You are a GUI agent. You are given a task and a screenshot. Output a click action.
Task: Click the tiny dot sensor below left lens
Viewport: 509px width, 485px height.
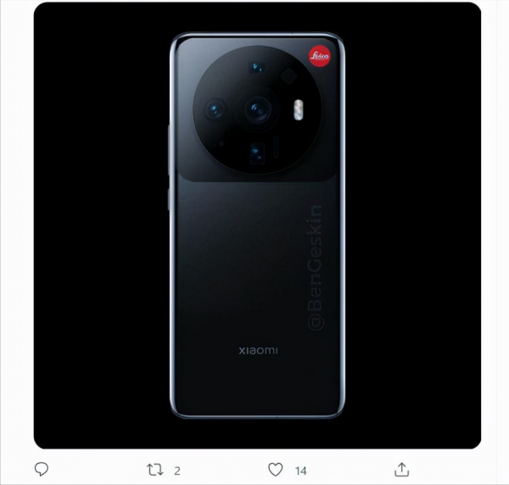pyautogui.click(x=221, y=143)
